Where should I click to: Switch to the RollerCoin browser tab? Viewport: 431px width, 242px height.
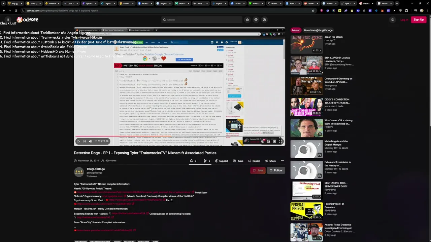[x=126, y=3]
